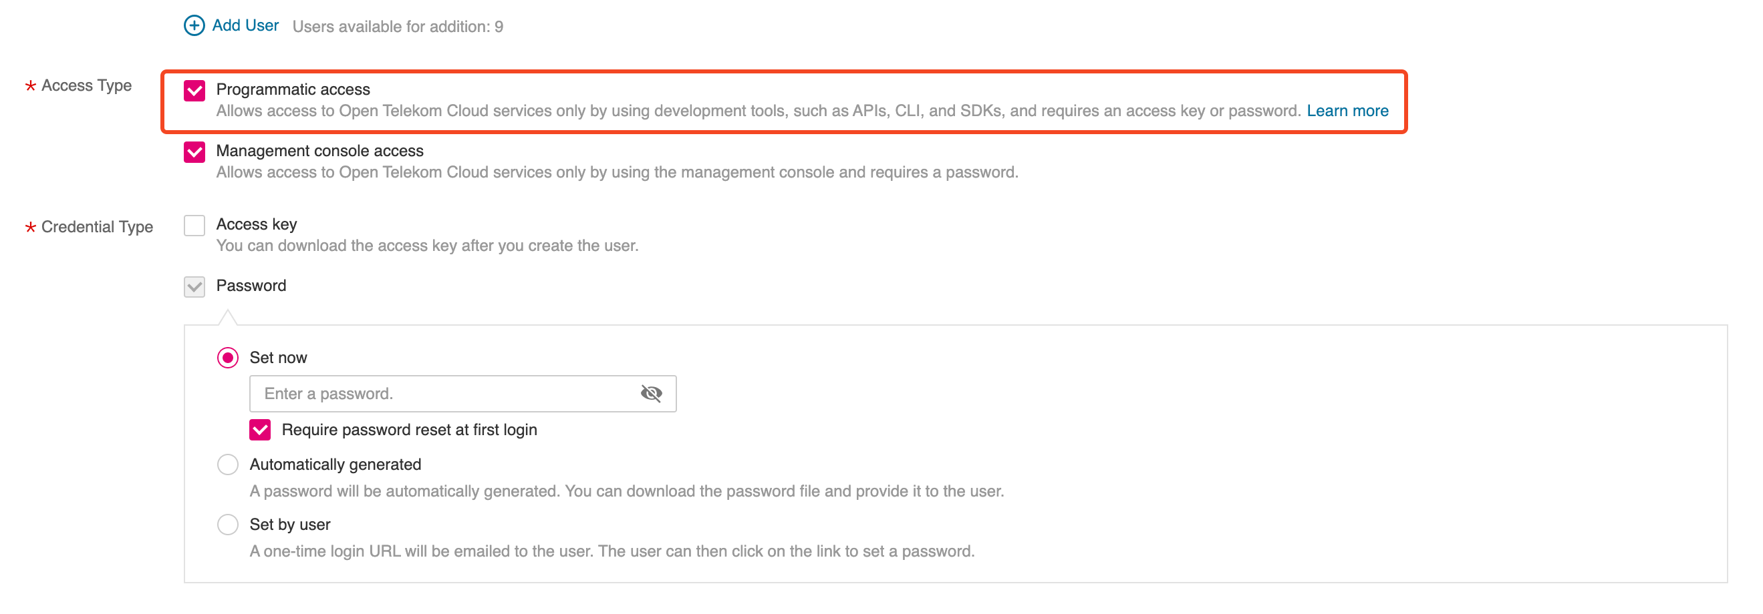This screenshot has width=1763, height=614.
Task: Uncheck 'Require password reset at first login'
Action: tap(260, 430)
